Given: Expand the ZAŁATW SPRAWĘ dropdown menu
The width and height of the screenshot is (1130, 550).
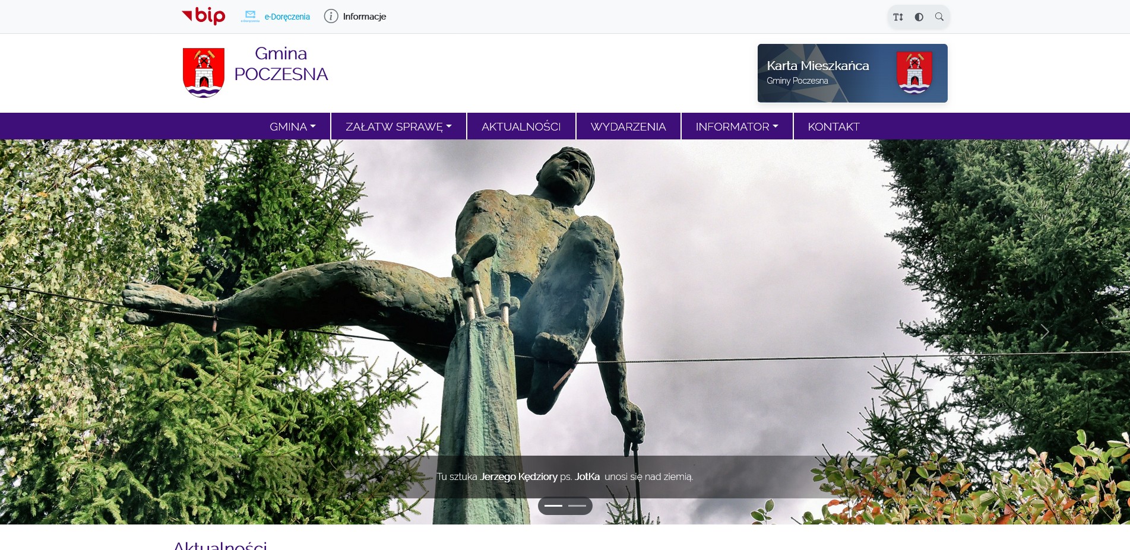Looking at the screenshot, I should 398,126.
